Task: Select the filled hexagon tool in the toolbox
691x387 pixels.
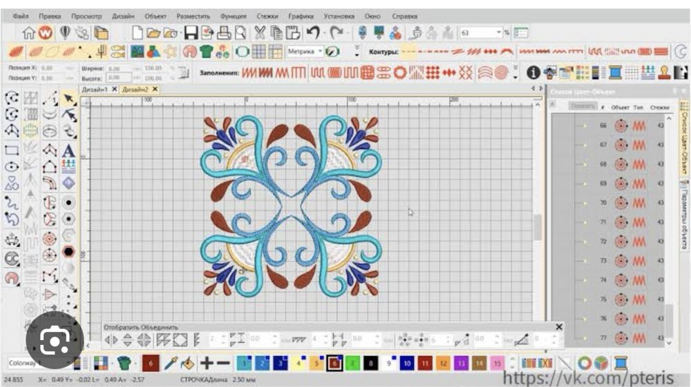Action: [68, 252]
